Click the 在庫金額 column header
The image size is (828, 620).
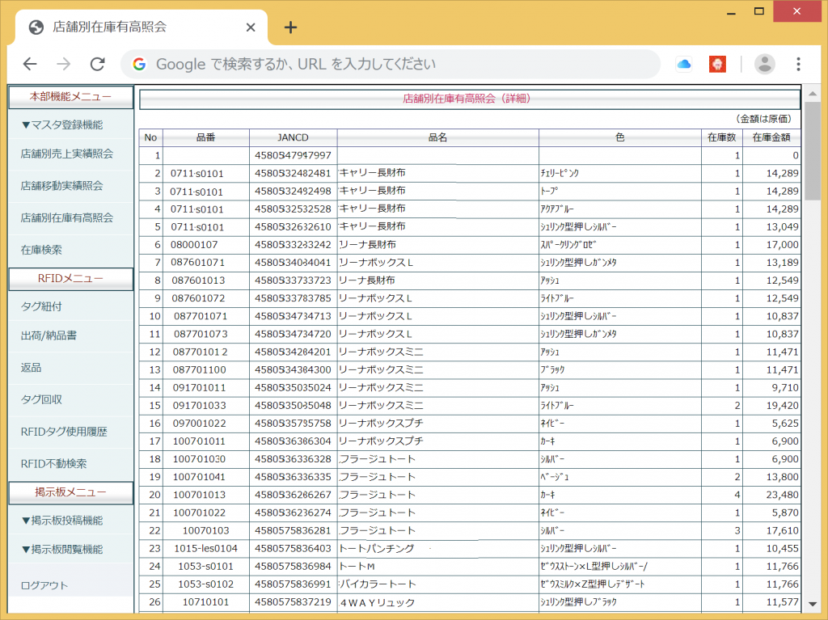point(771,137)
